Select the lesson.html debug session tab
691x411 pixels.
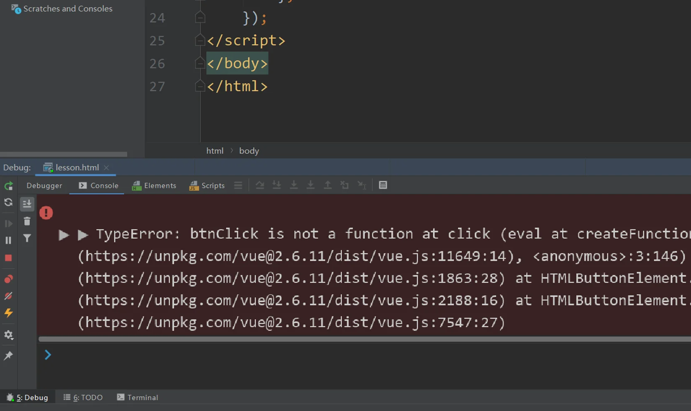point(77,168)
